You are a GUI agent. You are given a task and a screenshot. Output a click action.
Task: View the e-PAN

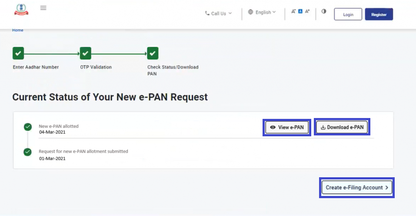pyautogui.click(x=287, y=128)
